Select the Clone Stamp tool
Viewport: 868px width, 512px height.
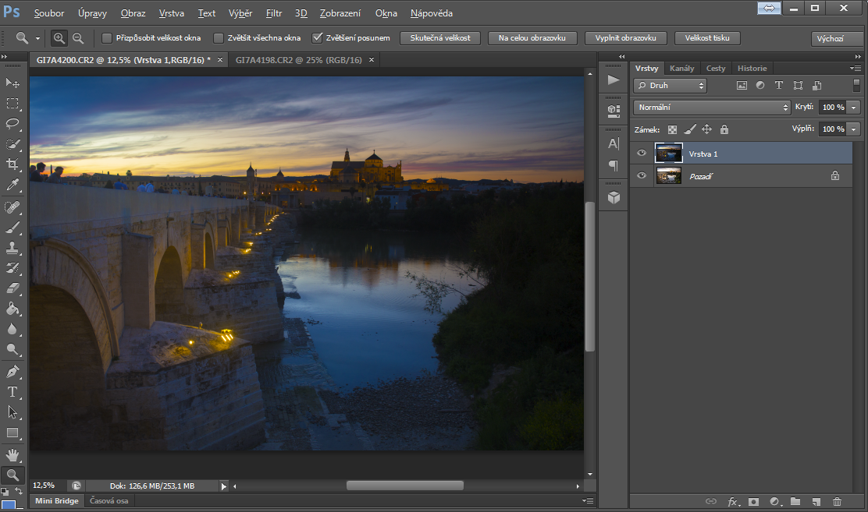coord(12,248)
